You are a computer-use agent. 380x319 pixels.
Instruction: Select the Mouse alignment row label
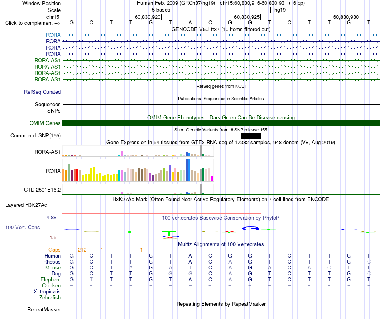[53, 268]
